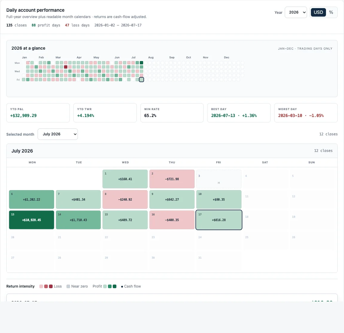Click the date range 2026-01-02 — 2026-07-17
Viewport: 344px width, 333px height.
click(118, 25)
